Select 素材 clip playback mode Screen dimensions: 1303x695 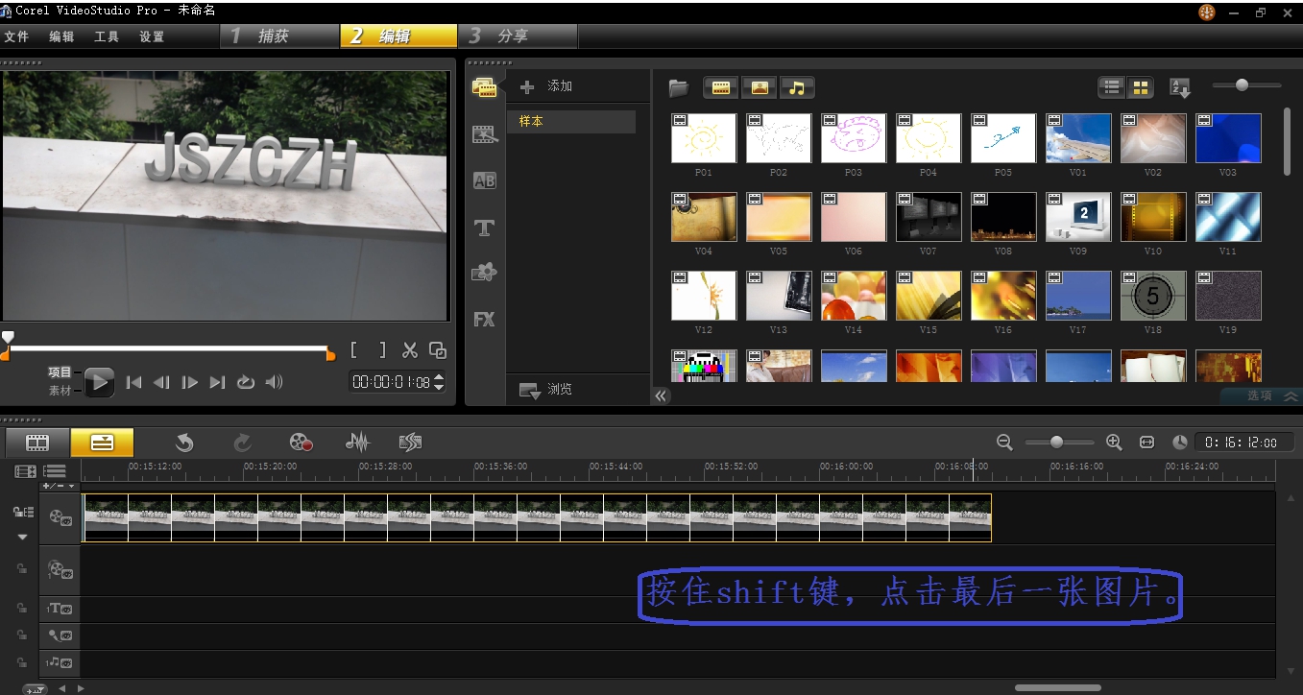(60, 391)
